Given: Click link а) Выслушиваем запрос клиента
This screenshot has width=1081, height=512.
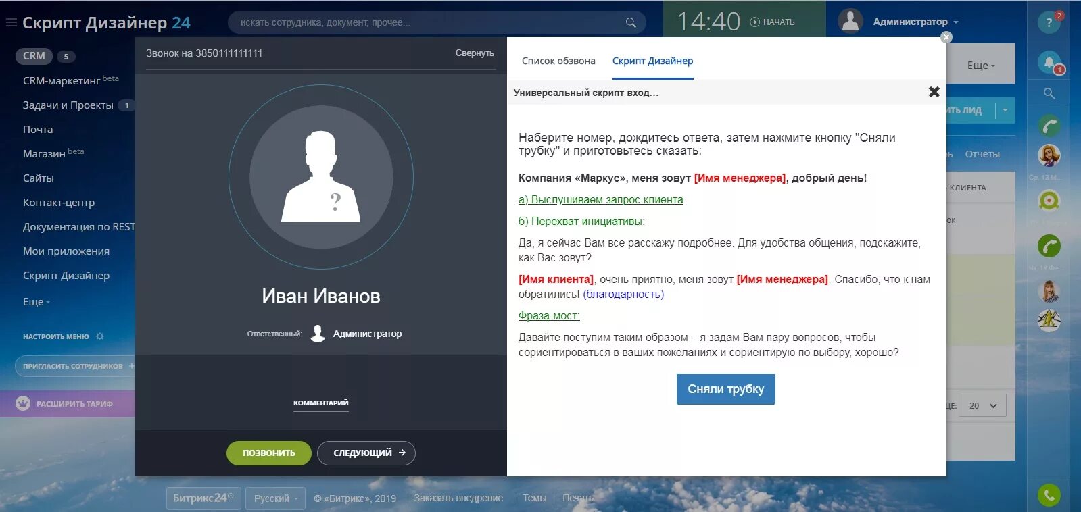Looking at the screenshot, I should coord(601,200).
